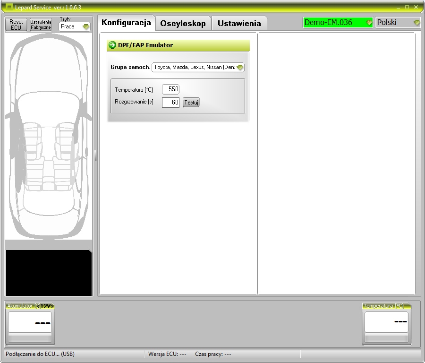Image resolution: width=425 pixels, height=363 pixels.
Task: Click the Testuj button
Action: [x=191, y=103]
